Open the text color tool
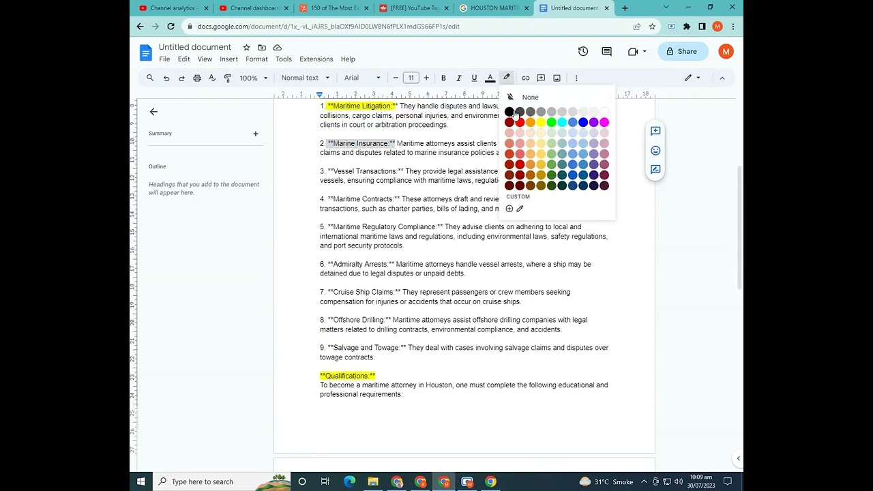This screenshot has height=491, width=873. tap(490, 78)
